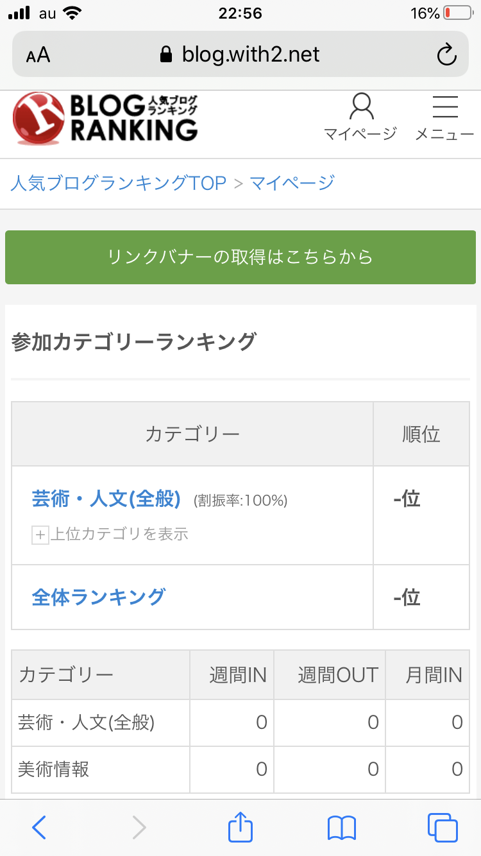Select the 週間OUT column header

click(x=337, y=675)
